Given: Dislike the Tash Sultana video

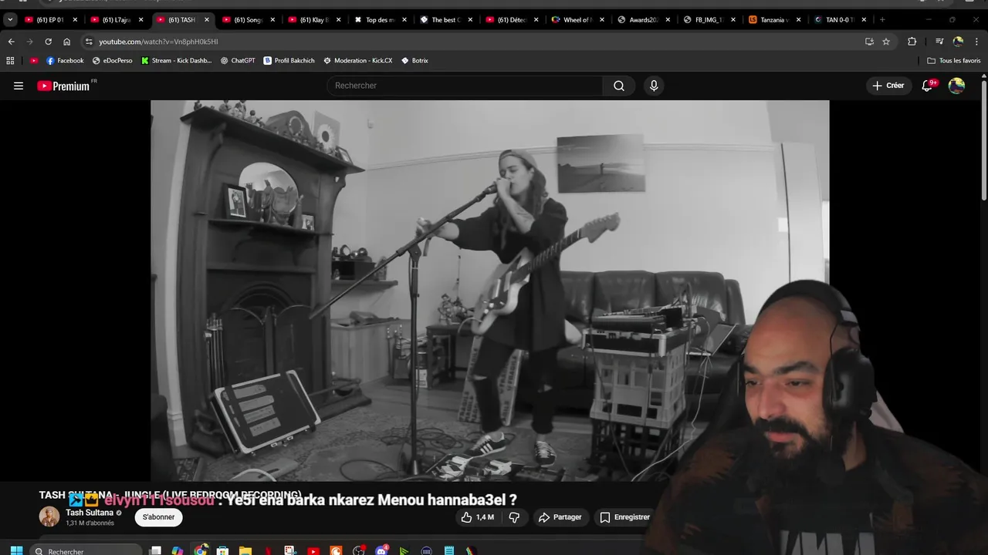Looking at the screenshot, I should coord(514,517).
